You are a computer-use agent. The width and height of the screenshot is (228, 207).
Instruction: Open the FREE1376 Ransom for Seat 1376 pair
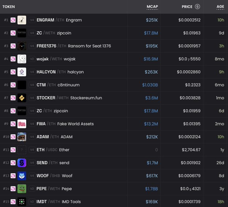[74, 46]
